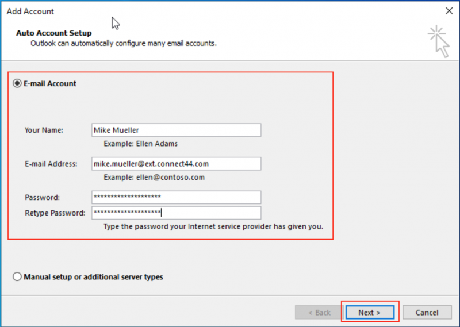The height and width of the screenshot is (327, 460).
Task: Click the Your Name text field
Action: coord(176,130)
